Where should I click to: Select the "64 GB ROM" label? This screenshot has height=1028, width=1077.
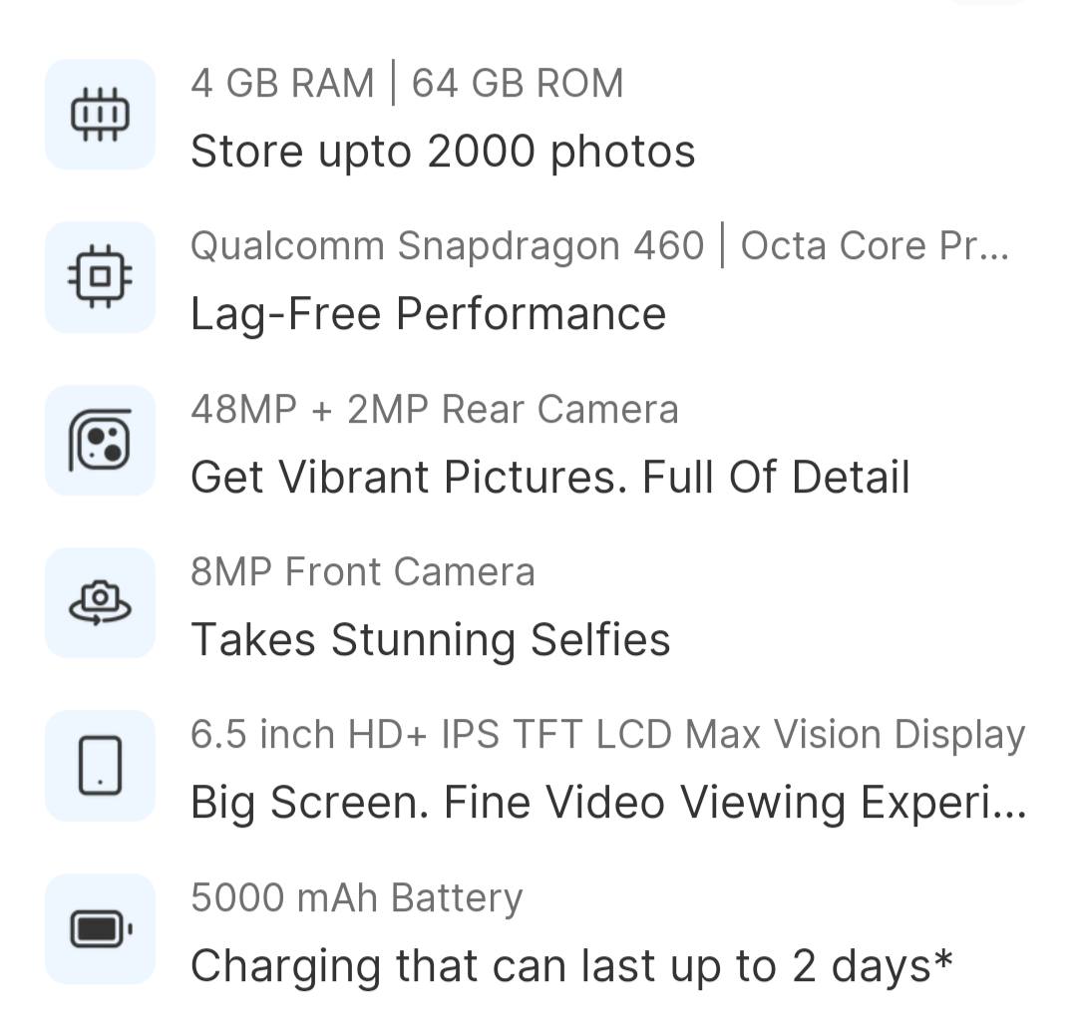coord(518,84)
